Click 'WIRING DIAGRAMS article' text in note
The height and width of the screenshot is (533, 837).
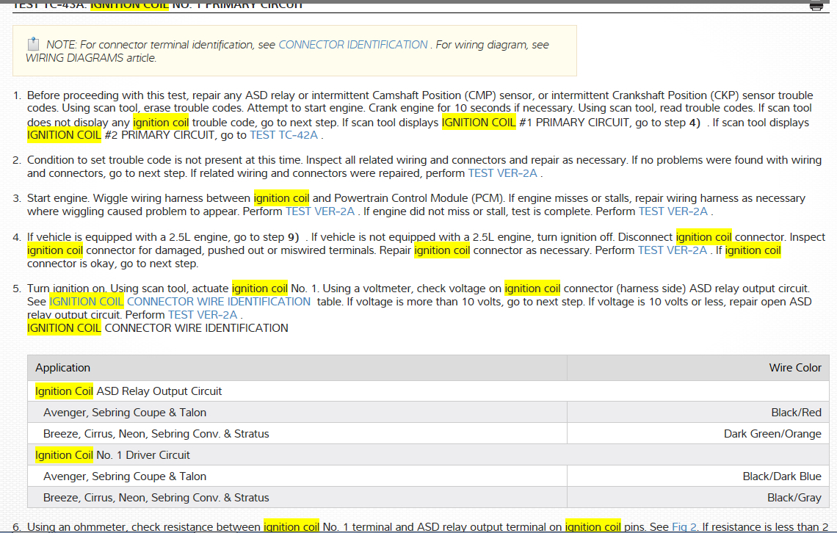91,58
